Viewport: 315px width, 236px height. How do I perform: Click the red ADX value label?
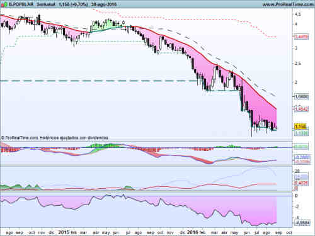pyautogui.click(x=302, y=183)
